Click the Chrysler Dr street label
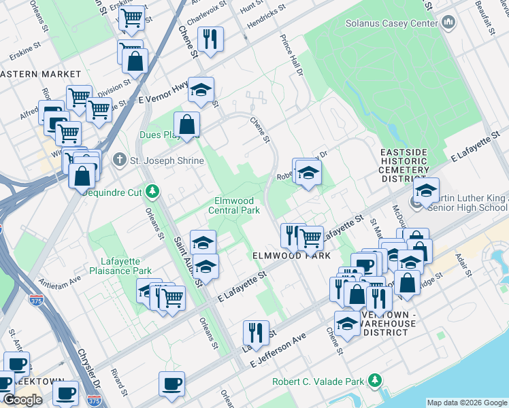Viewport: 509px width, 408px height. [x=89, y=369]
